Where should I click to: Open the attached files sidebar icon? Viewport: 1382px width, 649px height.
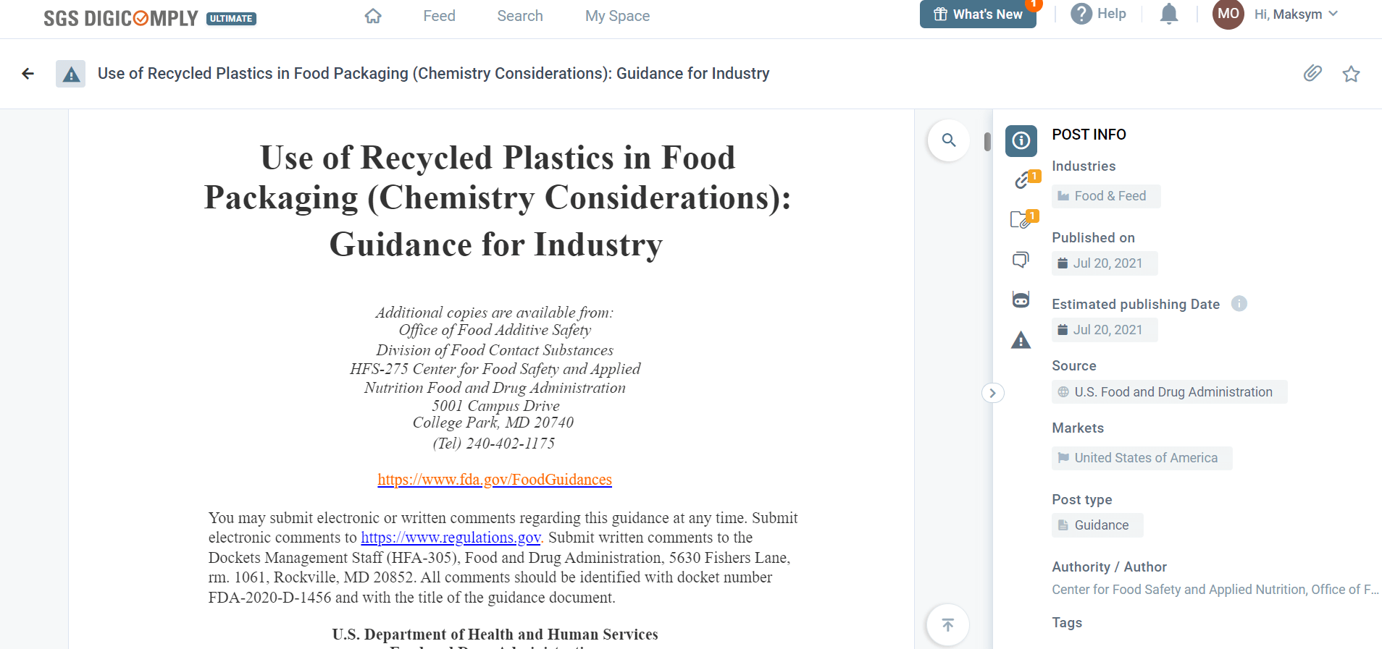pyautogui.click(x=1021, y=220)
